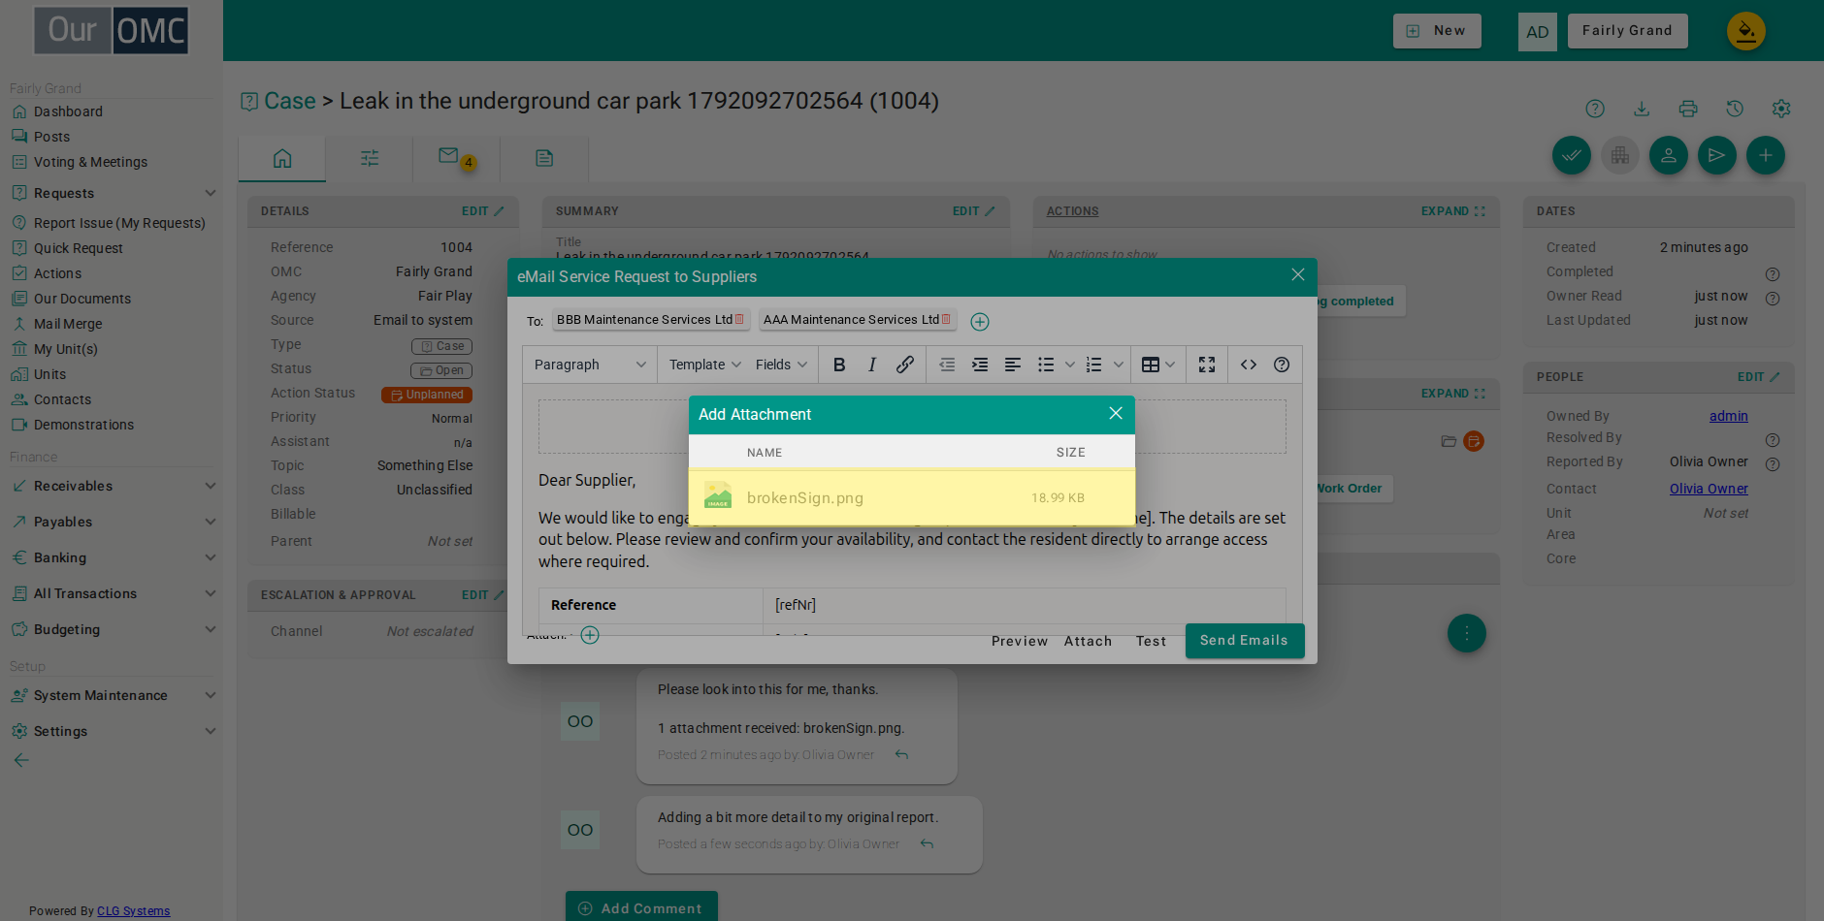Expand the Receivables sidebar section
1824x921 pixels.
114,486
